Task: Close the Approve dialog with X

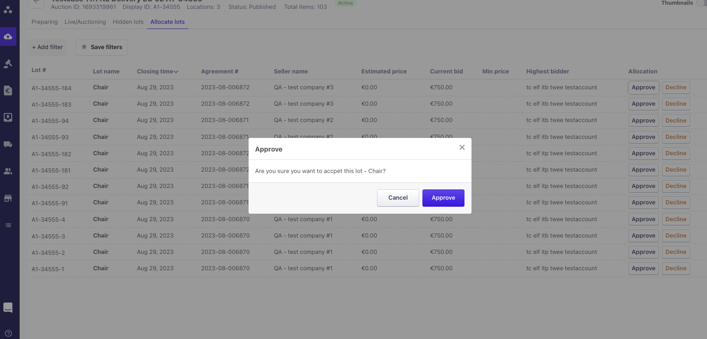Action: pos(462,147)
